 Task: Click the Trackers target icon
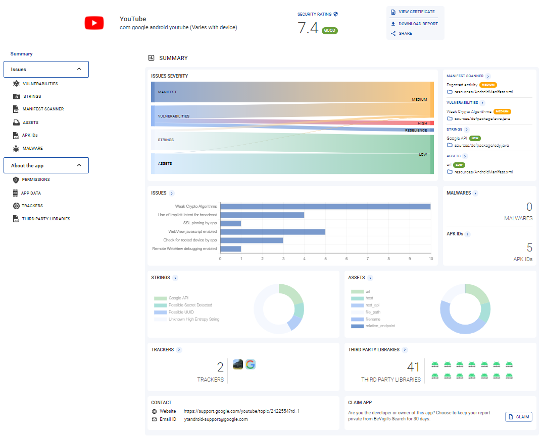(x=16, y=206)
